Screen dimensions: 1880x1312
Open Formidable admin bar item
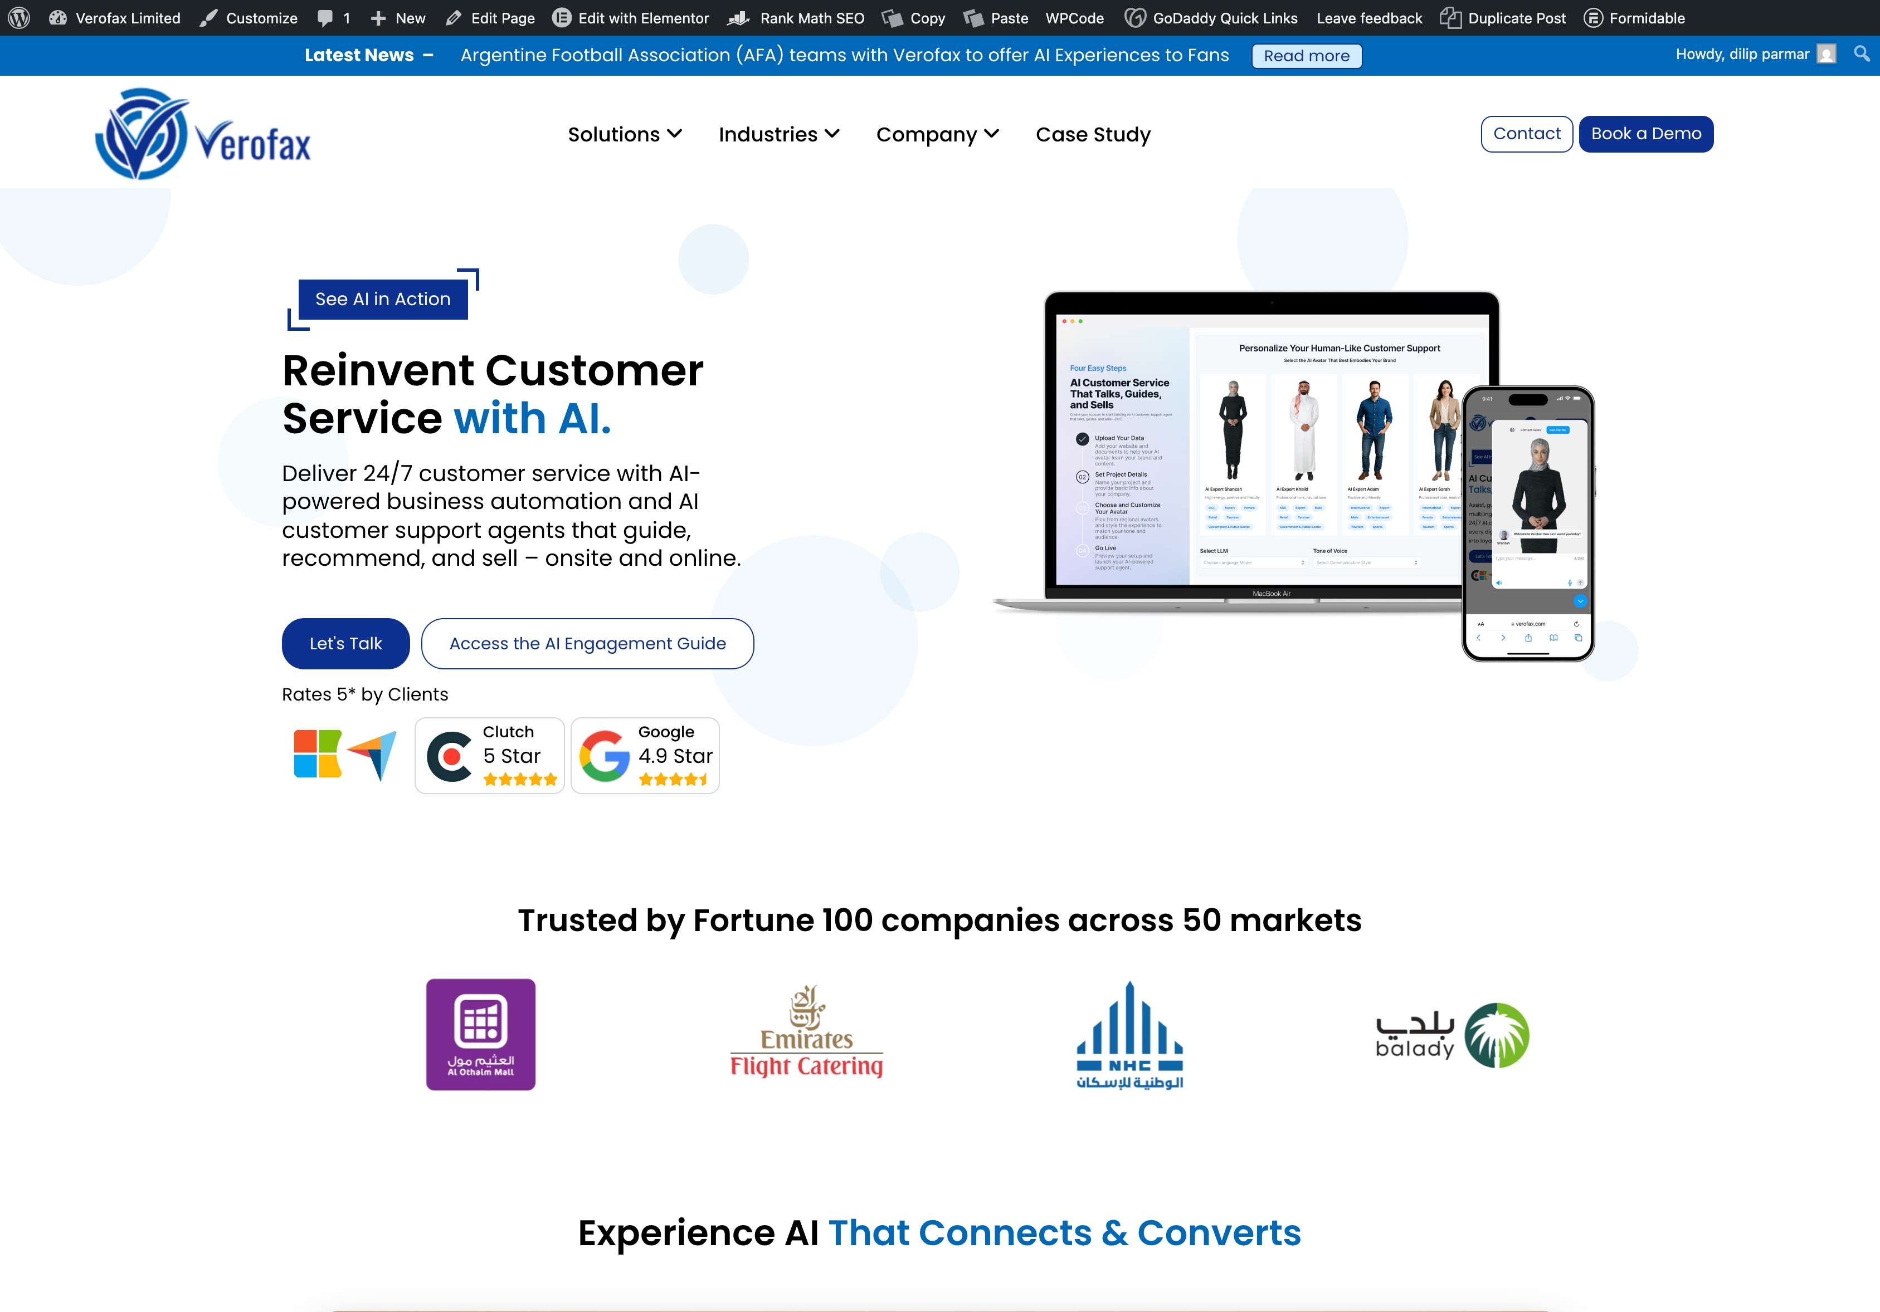(1634, 18)
